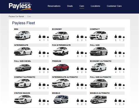Click the Cars breadcrumb
This screenshot has height=108, width=139.
(29, 16)
